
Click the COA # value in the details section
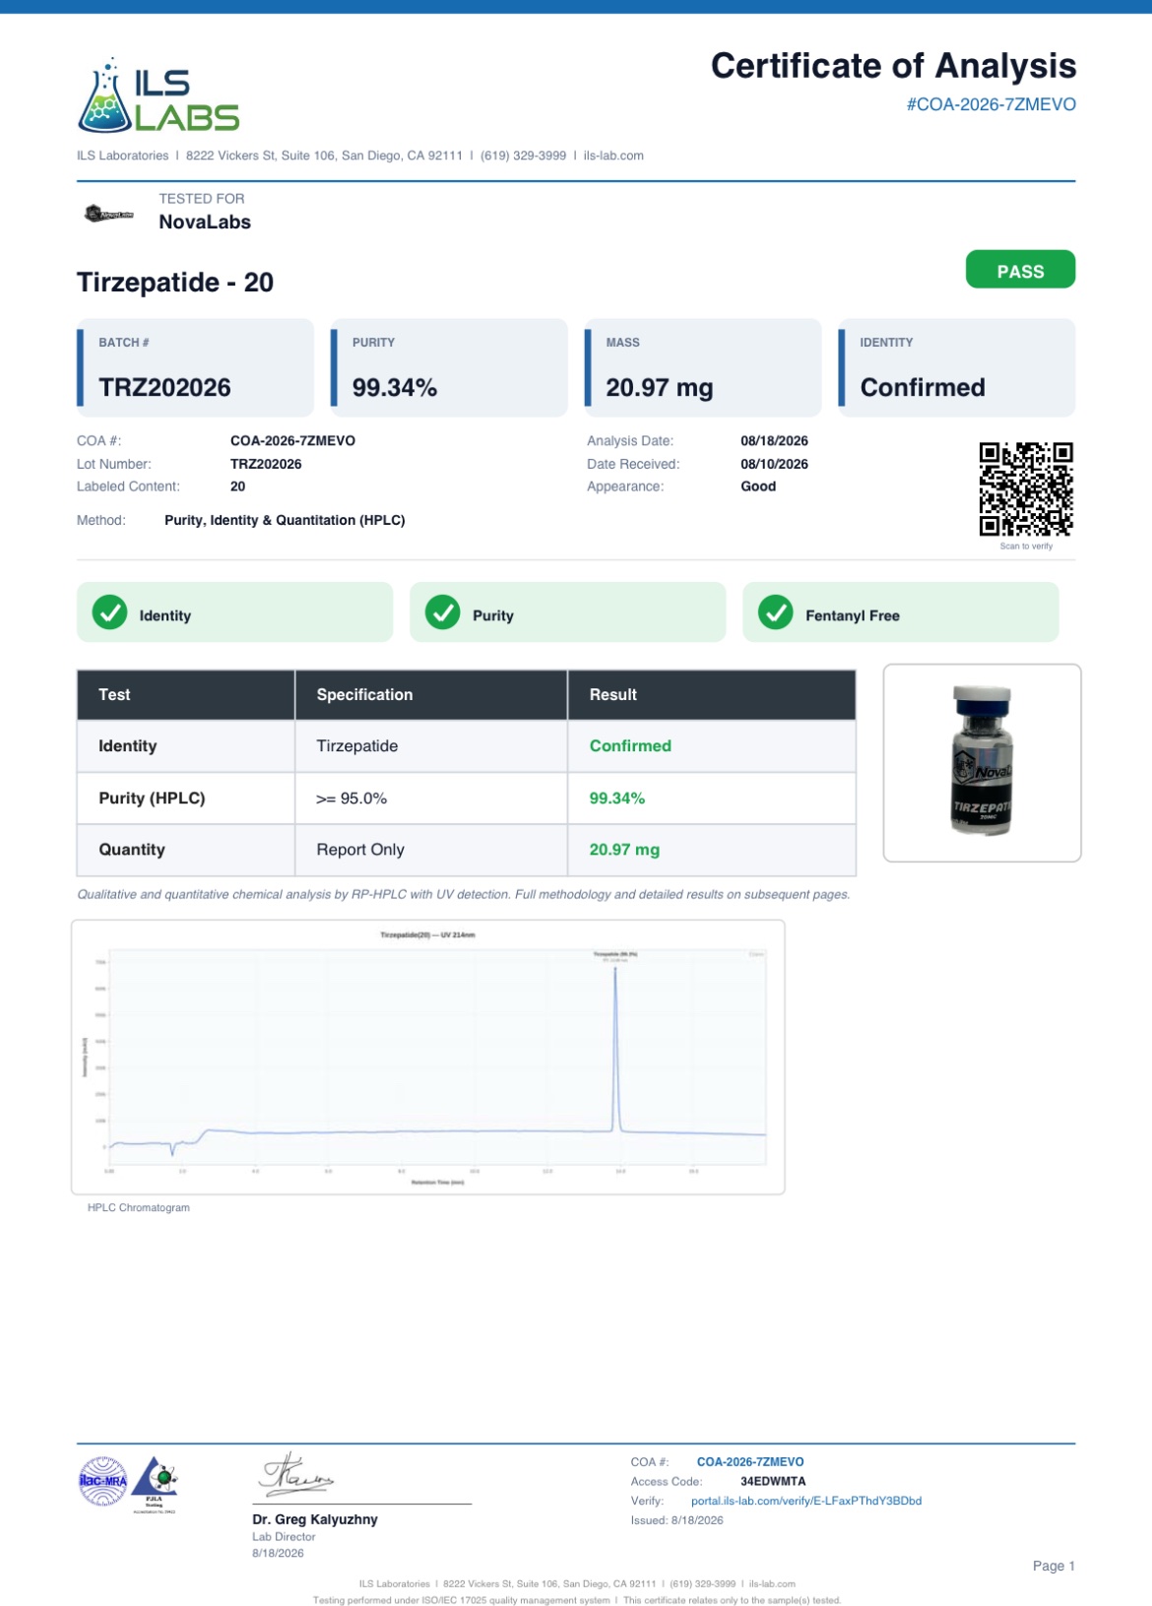click(292, 441)
